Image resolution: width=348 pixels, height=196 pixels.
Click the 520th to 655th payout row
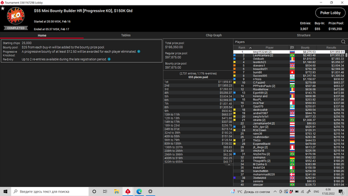click(x=198, y=162)
